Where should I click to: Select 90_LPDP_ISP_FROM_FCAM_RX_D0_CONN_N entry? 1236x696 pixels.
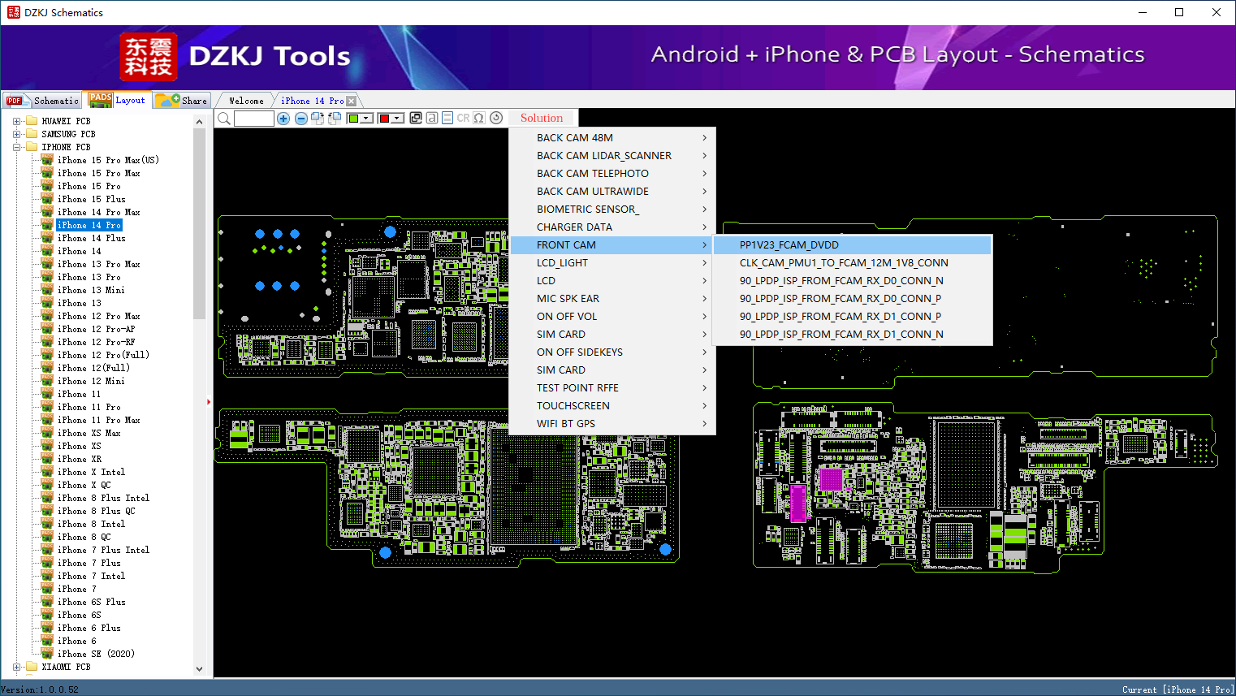pos(853,281)
